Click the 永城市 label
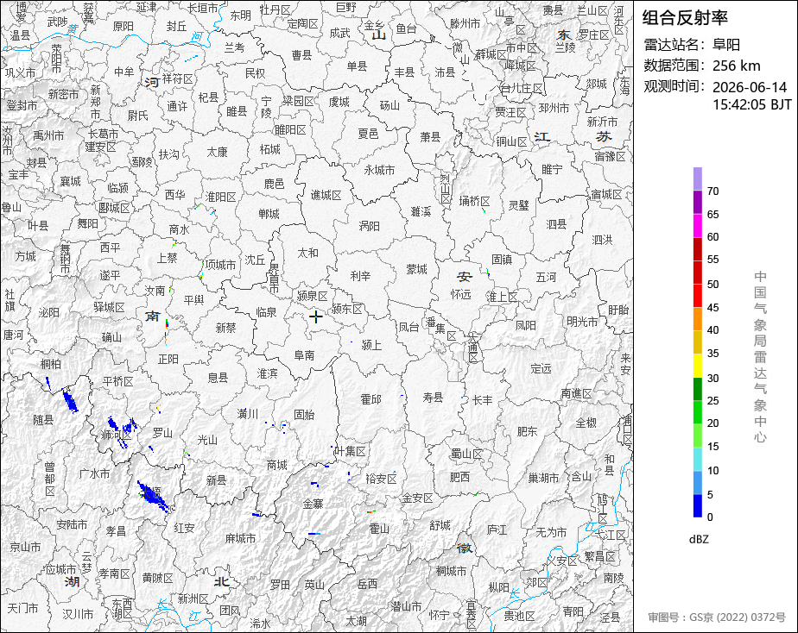Image resolution: width=798 pixels, height=633 pixels. [x=380, y=170]
